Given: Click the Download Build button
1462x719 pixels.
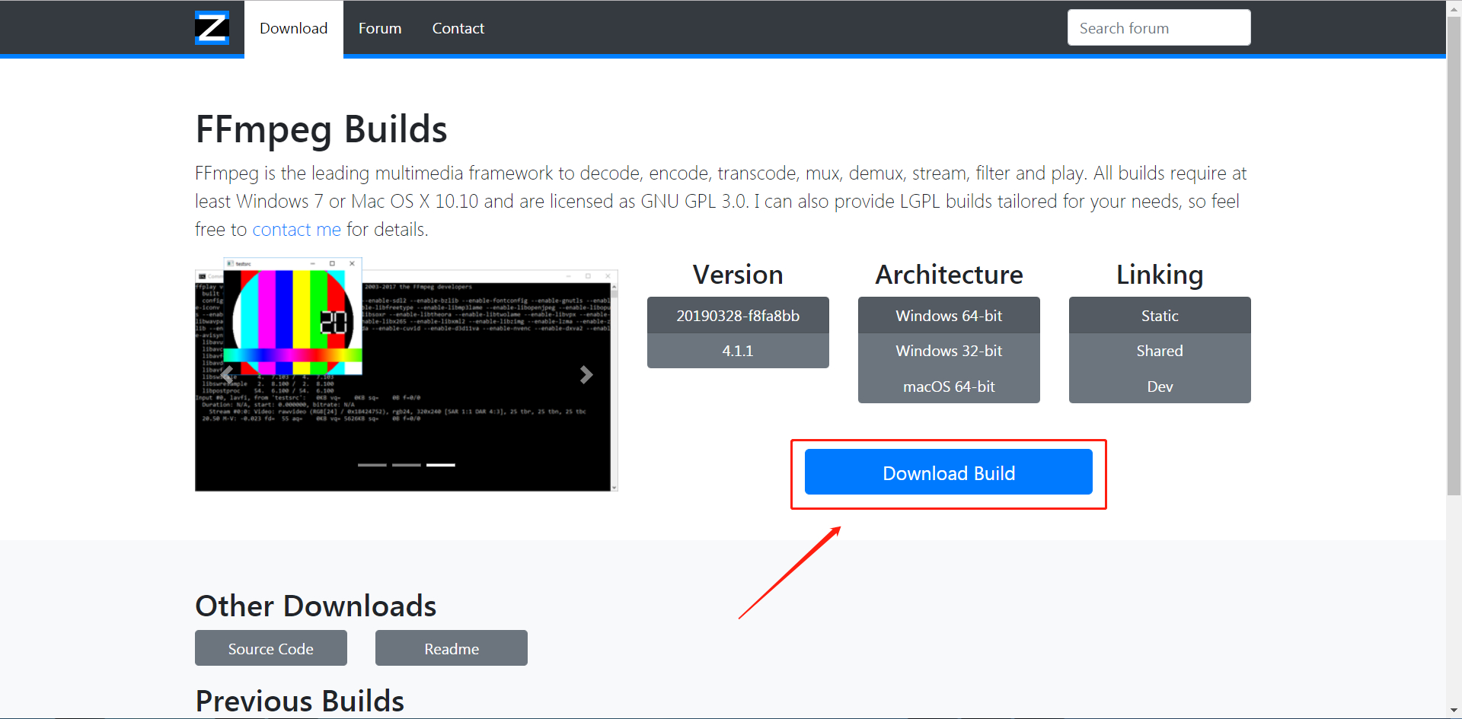Looking at the screenshot, I should (x=949, y=472).
